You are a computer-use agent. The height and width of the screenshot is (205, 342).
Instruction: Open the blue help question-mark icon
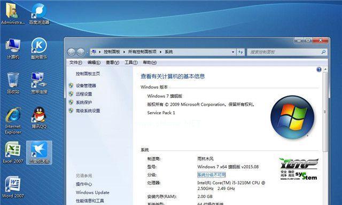[318, 69]
